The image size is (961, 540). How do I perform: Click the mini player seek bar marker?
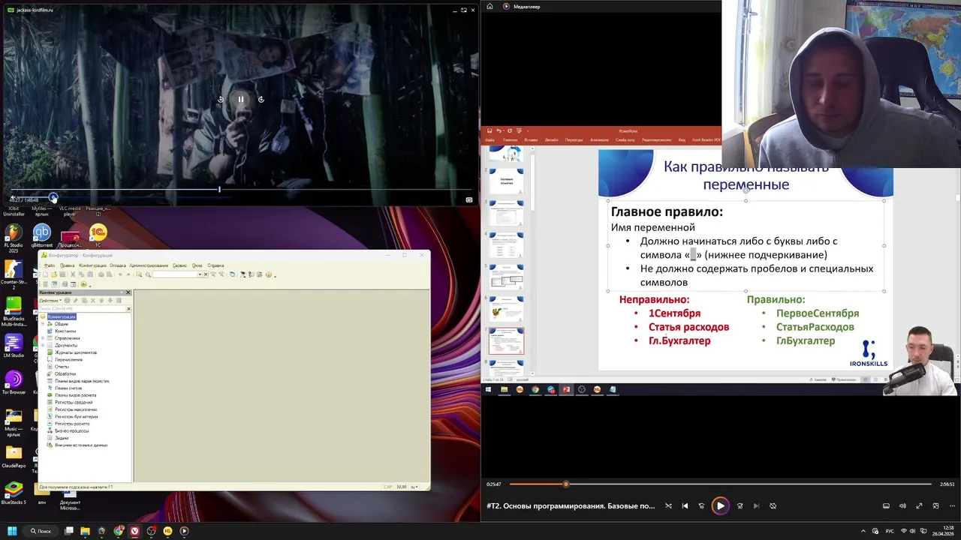click(219, 189)
